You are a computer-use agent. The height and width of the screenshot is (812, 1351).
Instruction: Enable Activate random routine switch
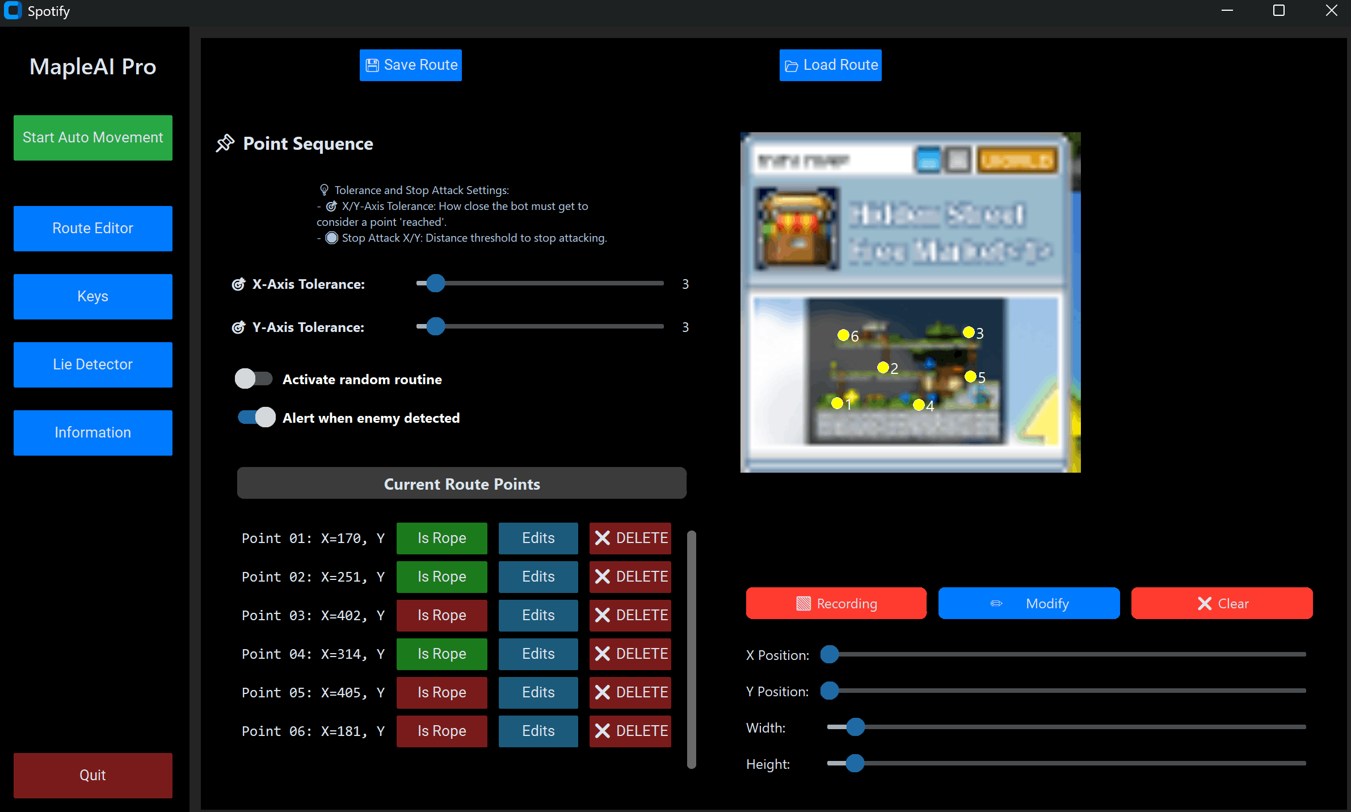coord(254,378)
